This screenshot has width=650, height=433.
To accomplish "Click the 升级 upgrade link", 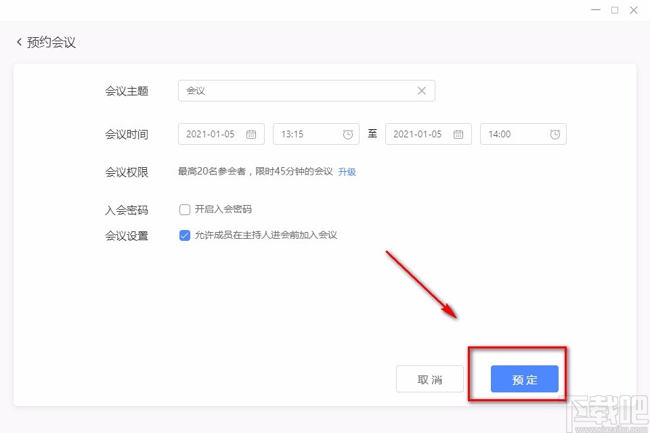I will pyautogui.click(x=347, y=172).
